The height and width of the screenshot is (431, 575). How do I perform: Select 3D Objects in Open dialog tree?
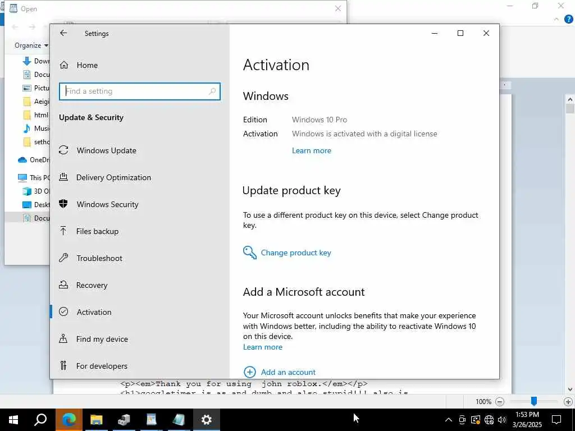36,191
